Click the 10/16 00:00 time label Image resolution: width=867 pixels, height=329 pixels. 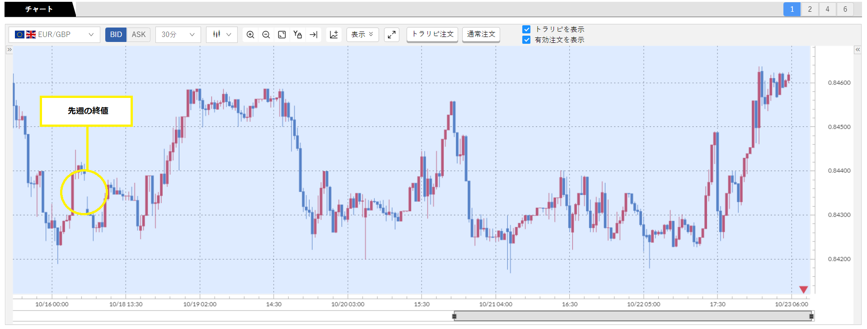point(52,304)
